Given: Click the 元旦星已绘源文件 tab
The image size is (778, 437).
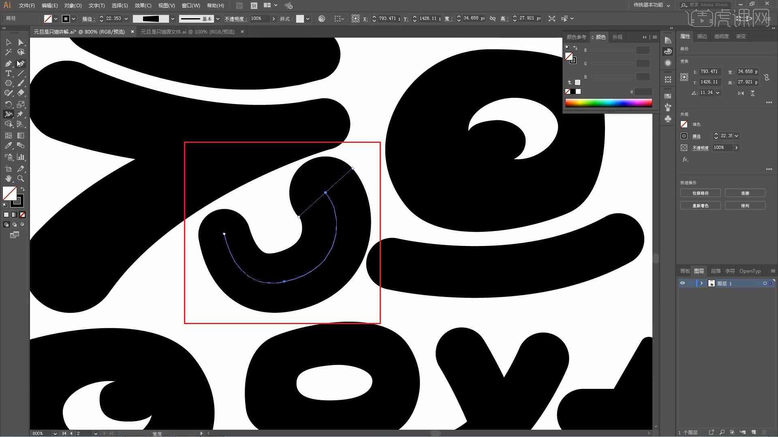Looking at the screenshot, I should pos(188,32).
